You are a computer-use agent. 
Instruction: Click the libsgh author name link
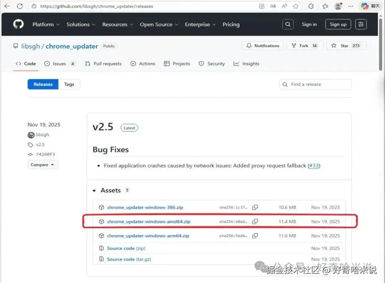[x=42, y=135]
